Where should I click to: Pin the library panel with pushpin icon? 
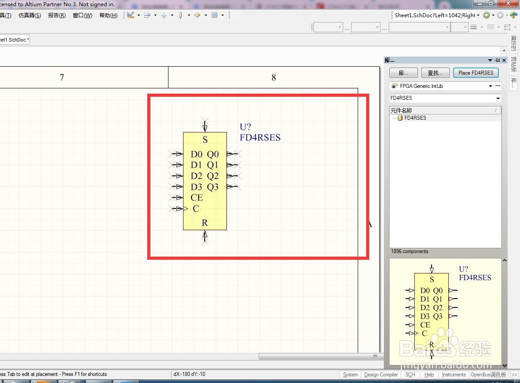pyautogui.click(x=497, y=60)
